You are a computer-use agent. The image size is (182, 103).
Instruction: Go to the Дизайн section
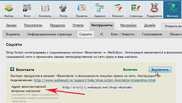(150, 25)
